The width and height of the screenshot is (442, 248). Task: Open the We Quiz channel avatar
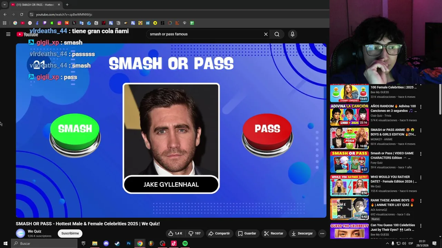pyautogui.click(x=20, y=233)
